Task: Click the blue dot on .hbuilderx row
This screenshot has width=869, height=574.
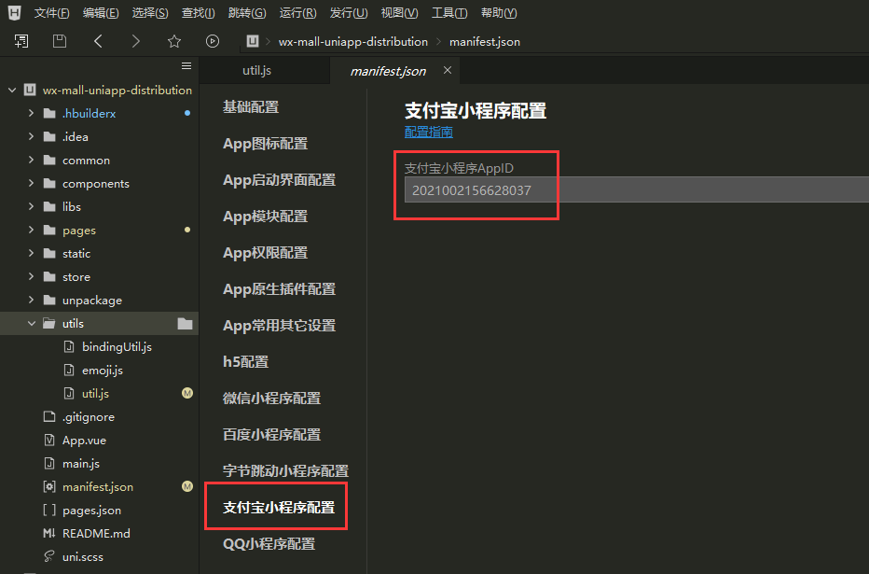Action: click(187, 113)
